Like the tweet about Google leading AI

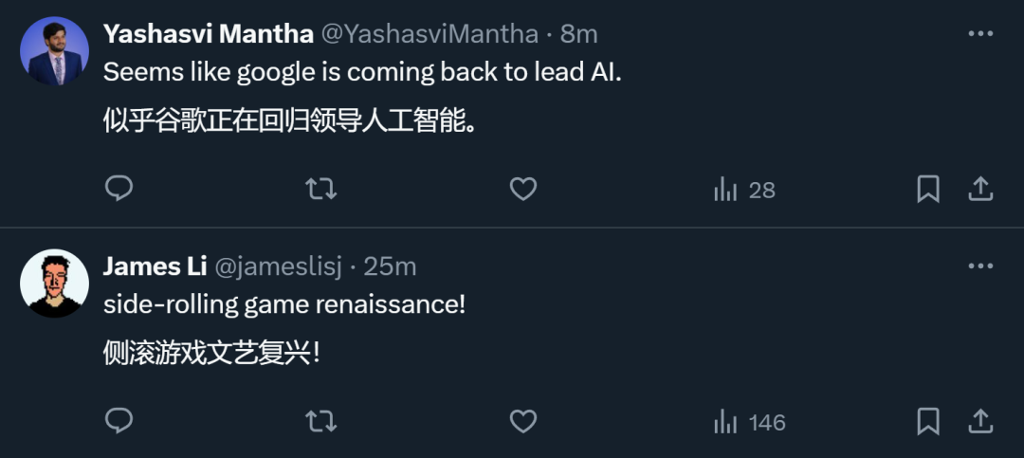[x=523, y=189]
